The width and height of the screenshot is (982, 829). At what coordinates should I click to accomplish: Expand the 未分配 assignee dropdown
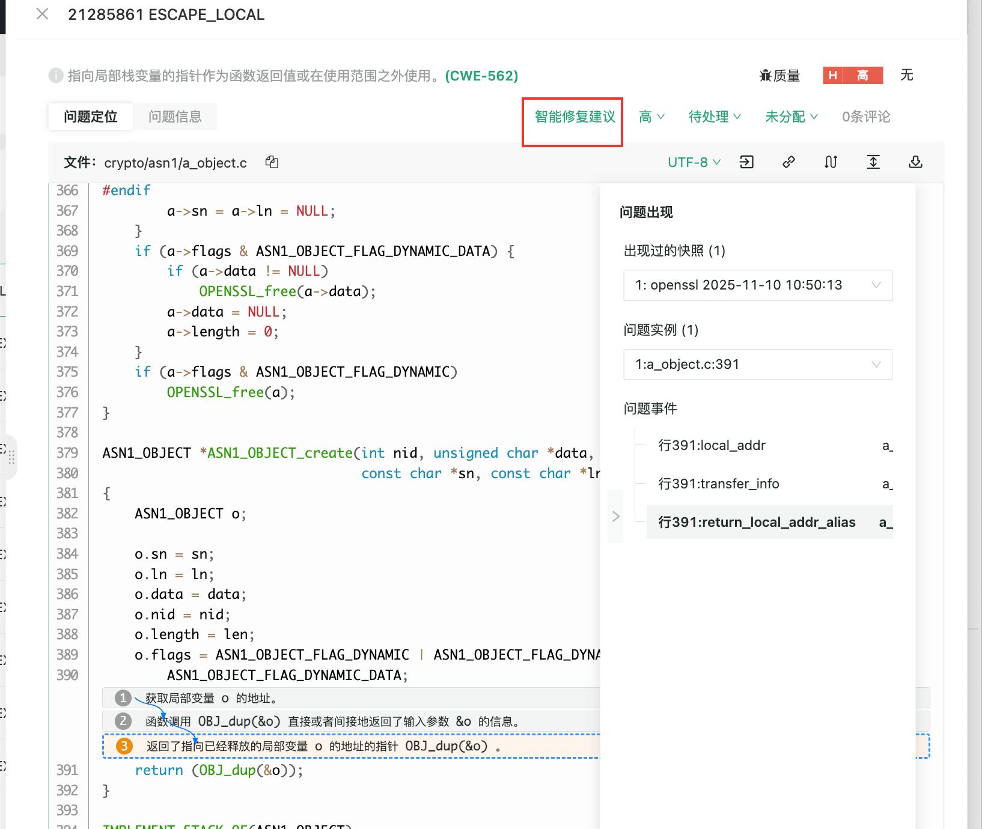tap(791, 117)
